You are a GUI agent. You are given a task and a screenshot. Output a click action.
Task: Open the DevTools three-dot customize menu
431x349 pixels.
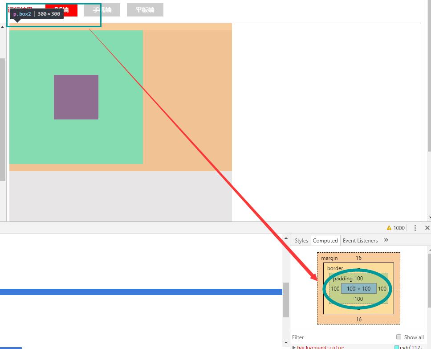click(x=415, y=228)
